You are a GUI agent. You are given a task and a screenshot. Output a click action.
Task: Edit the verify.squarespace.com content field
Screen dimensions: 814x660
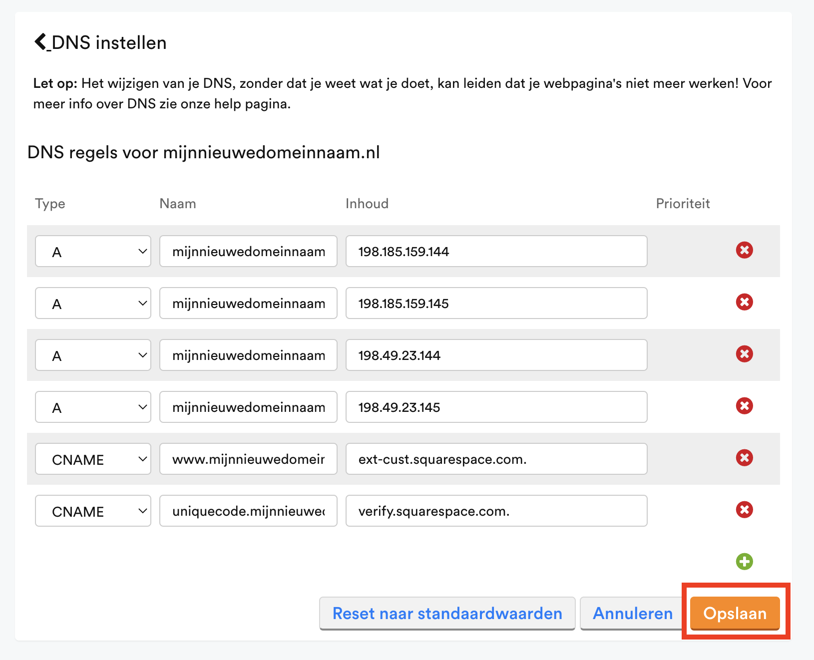(496, 511)
